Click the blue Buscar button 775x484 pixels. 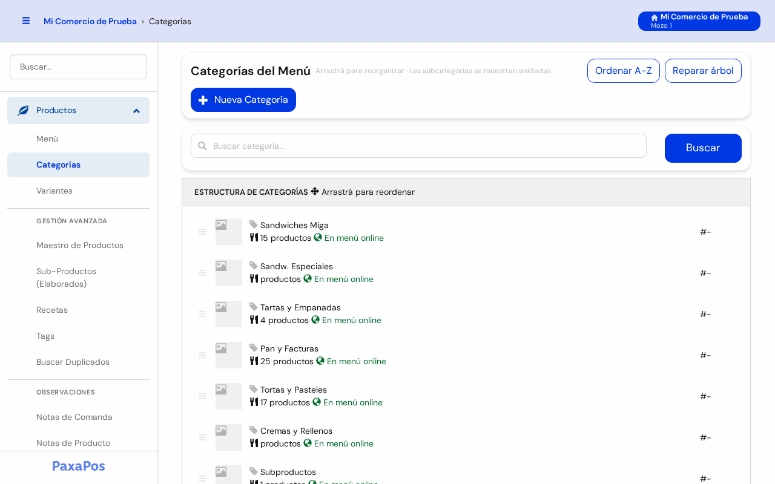(703, 148)
